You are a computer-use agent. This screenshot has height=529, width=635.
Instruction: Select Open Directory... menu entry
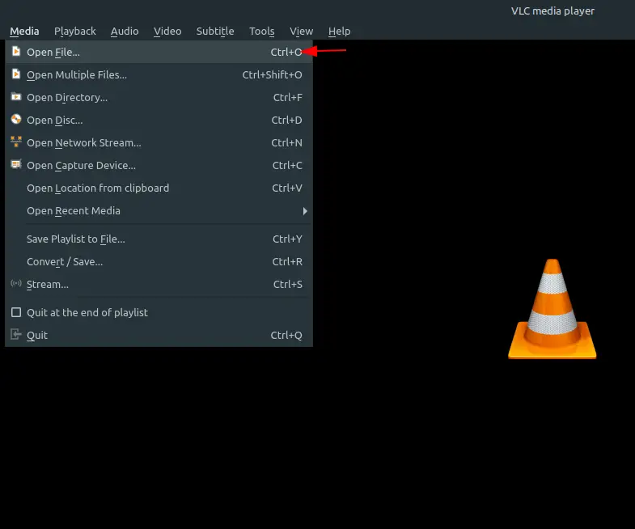159,97
